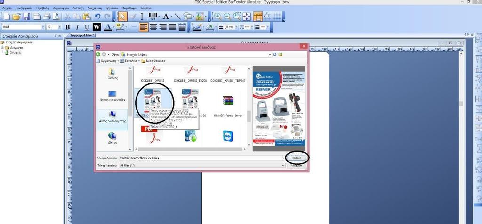Select the line drawing tool
This screenshot has height=224, width=482.
pos(177,17)
